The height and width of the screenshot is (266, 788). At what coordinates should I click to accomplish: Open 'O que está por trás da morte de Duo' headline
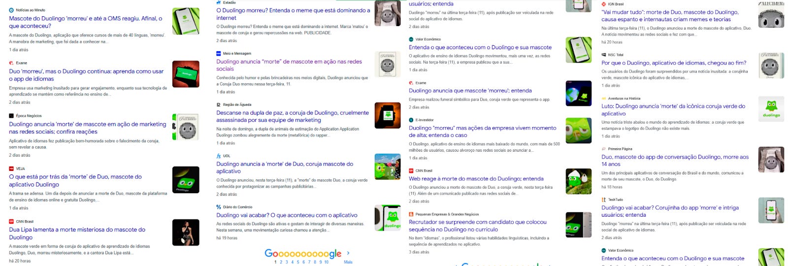75,180
